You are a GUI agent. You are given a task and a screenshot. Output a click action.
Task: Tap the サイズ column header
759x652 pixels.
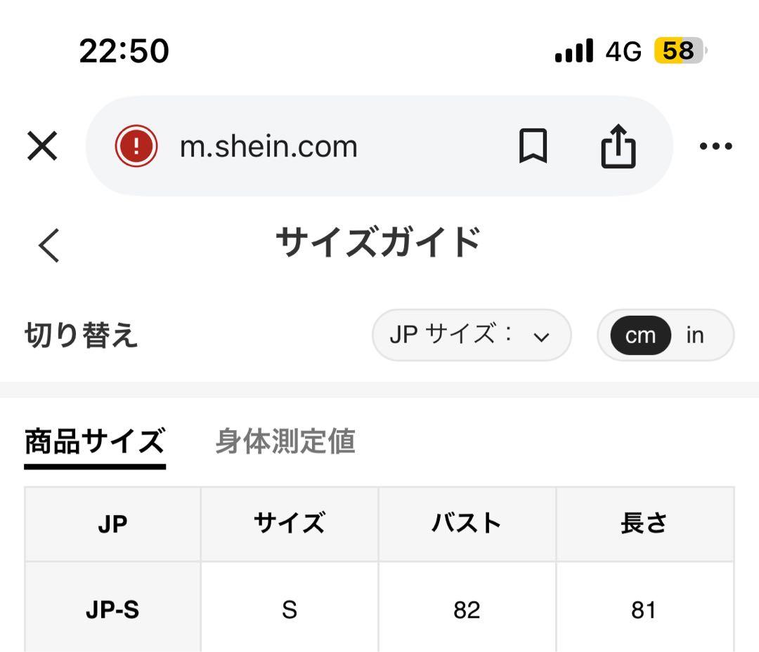click(290, 524)
